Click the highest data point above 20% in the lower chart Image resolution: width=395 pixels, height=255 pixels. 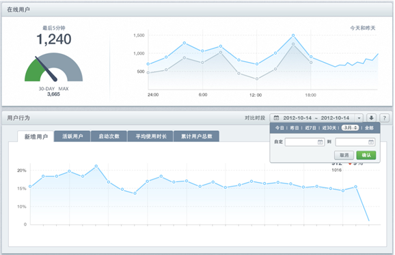pos(96,166)
